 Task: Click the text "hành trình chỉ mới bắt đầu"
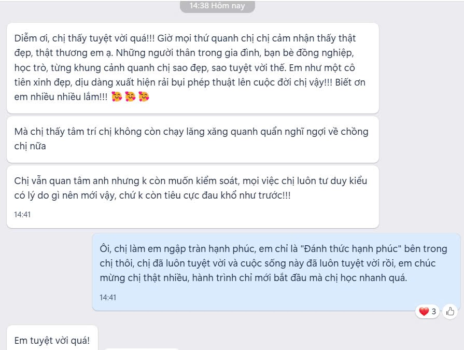249,278
